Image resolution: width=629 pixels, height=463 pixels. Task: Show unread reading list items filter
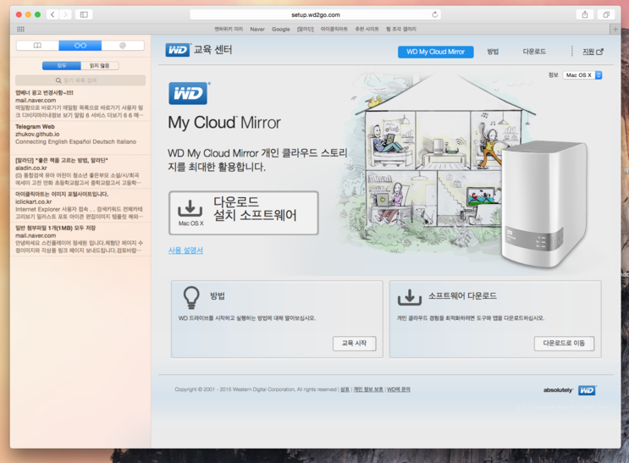100,65
